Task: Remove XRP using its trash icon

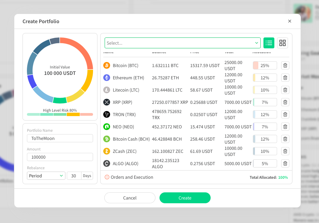Action: (285, 102)
